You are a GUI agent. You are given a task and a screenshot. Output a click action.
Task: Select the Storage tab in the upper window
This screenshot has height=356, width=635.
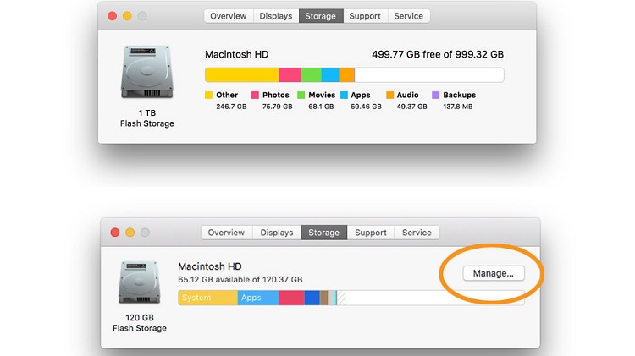(x=321, y=16)
